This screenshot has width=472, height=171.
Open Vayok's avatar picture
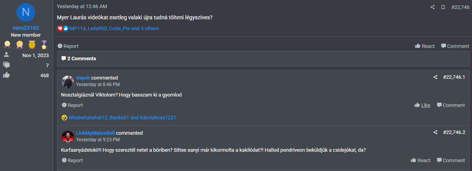click(68, 81)
